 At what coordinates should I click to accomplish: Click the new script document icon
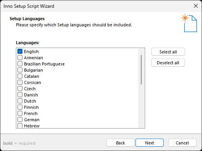coord(189,23)
